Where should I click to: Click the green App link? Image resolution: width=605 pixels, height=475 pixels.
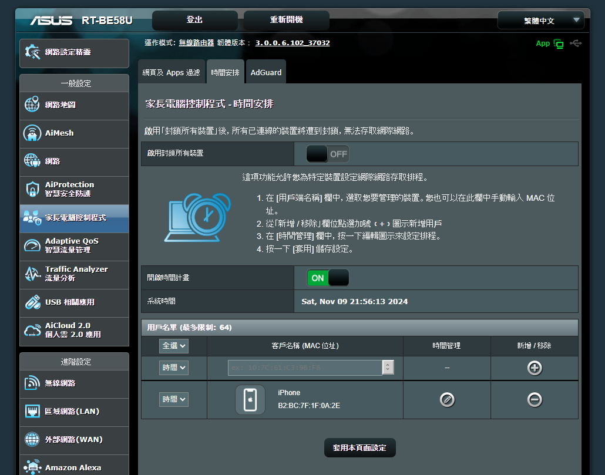[543, 43]
